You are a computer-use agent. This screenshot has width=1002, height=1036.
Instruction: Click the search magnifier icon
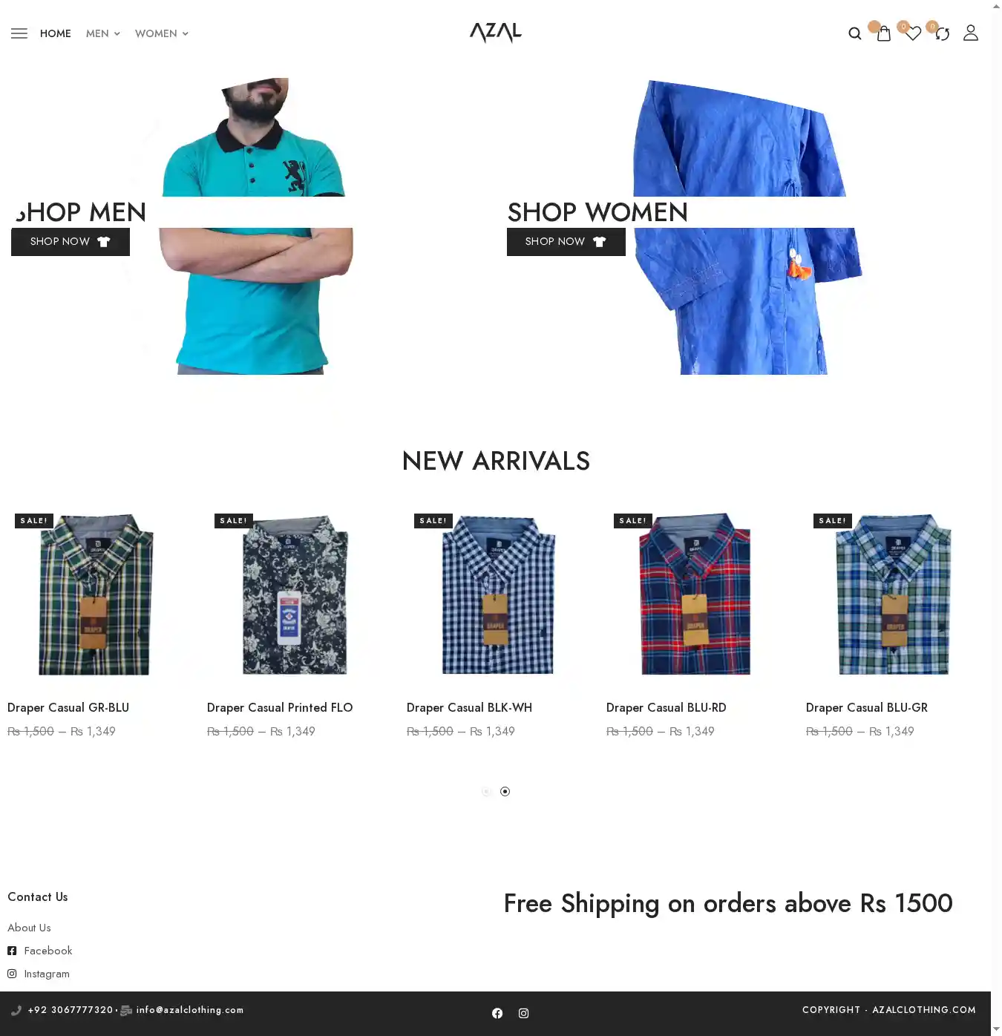tap(855, 33)
